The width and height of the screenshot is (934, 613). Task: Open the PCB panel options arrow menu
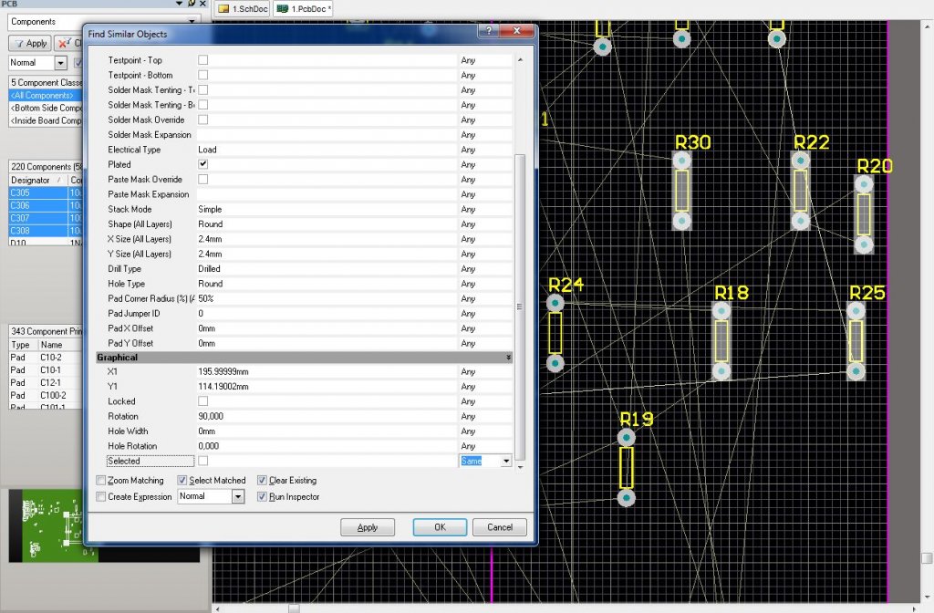pos(180,4)
